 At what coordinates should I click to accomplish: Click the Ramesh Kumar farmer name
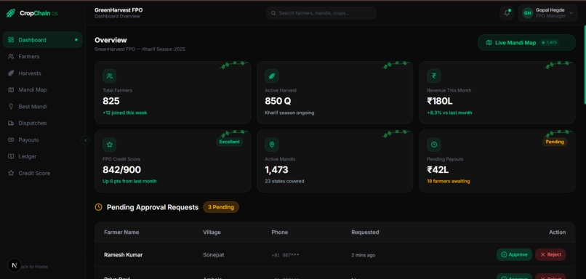pos(124,255)
